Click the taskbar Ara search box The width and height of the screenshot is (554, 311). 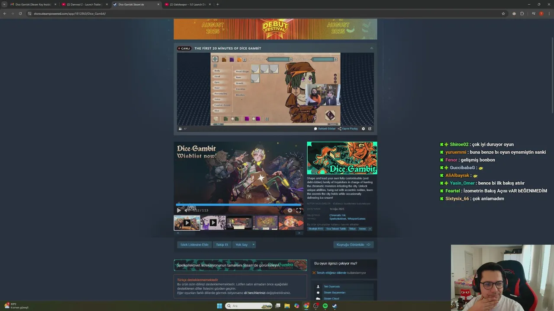click(249, 306)
